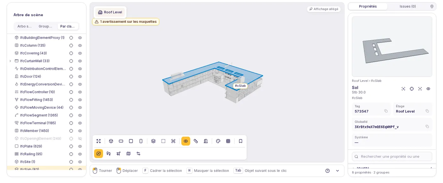Switch to footsteps walk mode
This screenshot has height=183, width=443.
pos(109,154)
